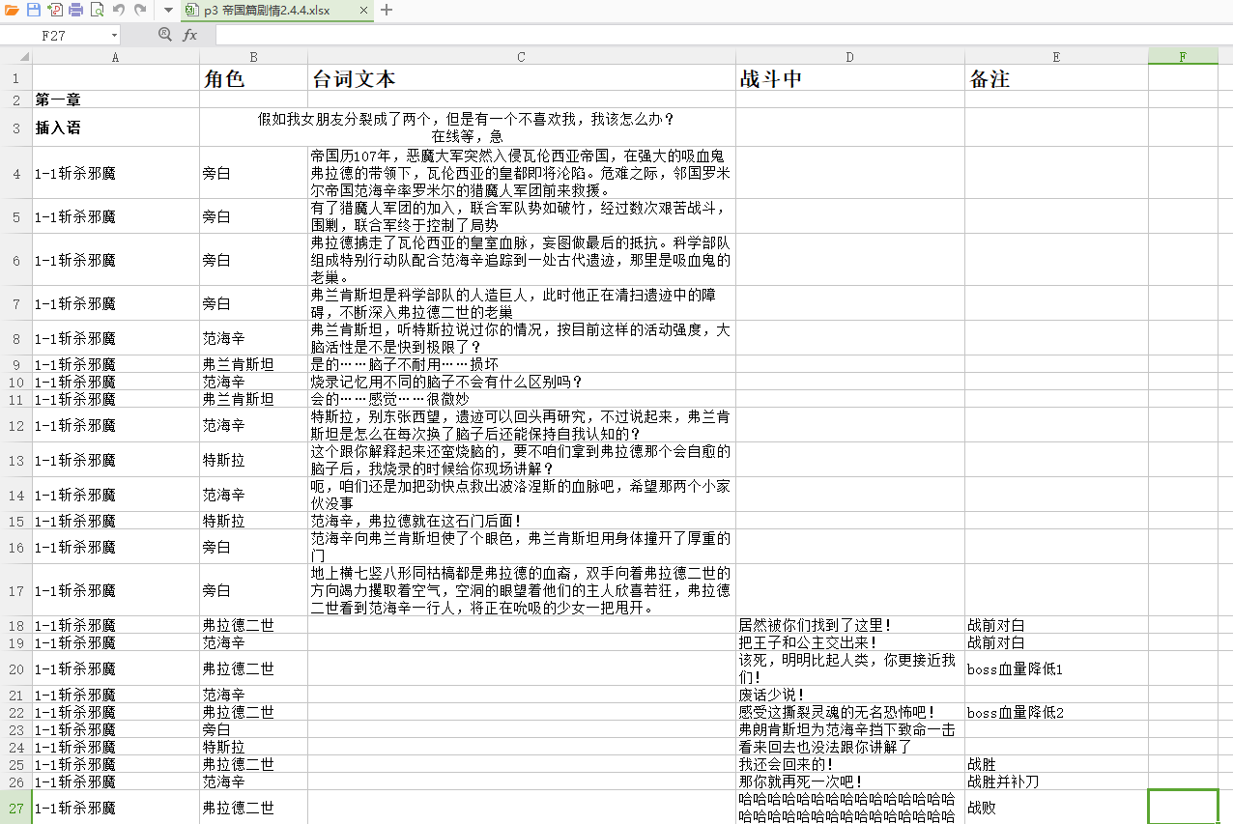The height and width of the screenshot is (824, 1233).
Task: Select the cell boss血量降低2
Action: click(x=1056, y=712)
